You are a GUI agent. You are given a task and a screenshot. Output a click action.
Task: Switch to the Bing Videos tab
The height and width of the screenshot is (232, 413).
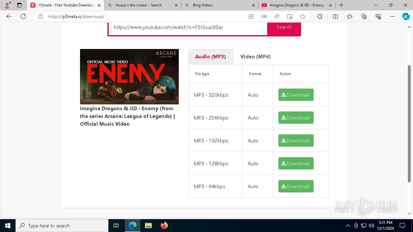click(x=219, y=5)
